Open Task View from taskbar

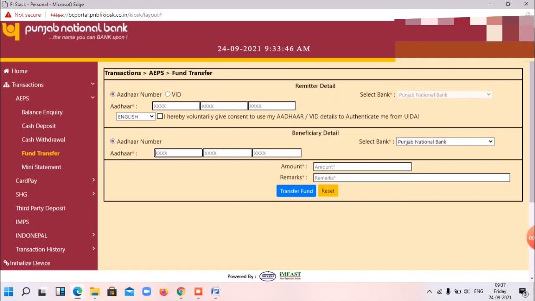pyautogui.click(x=43, y=291)
